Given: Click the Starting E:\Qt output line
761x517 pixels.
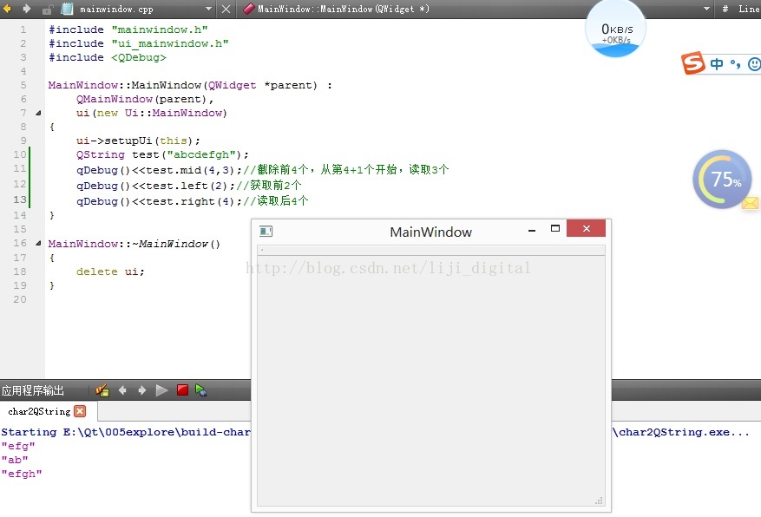Looking at the screenshot, I should tap(126, 432).
